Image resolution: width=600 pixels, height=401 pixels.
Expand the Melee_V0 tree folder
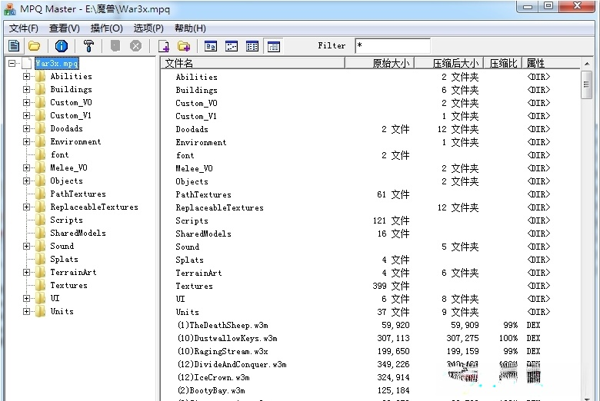(26, 167)
